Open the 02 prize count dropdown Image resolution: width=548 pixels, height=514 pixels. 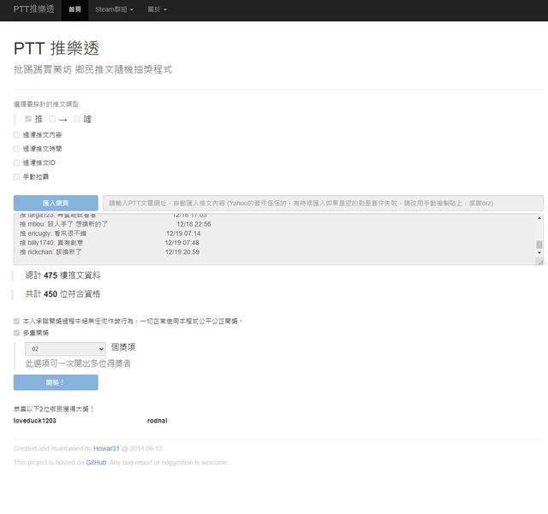[x=65, y=349]
